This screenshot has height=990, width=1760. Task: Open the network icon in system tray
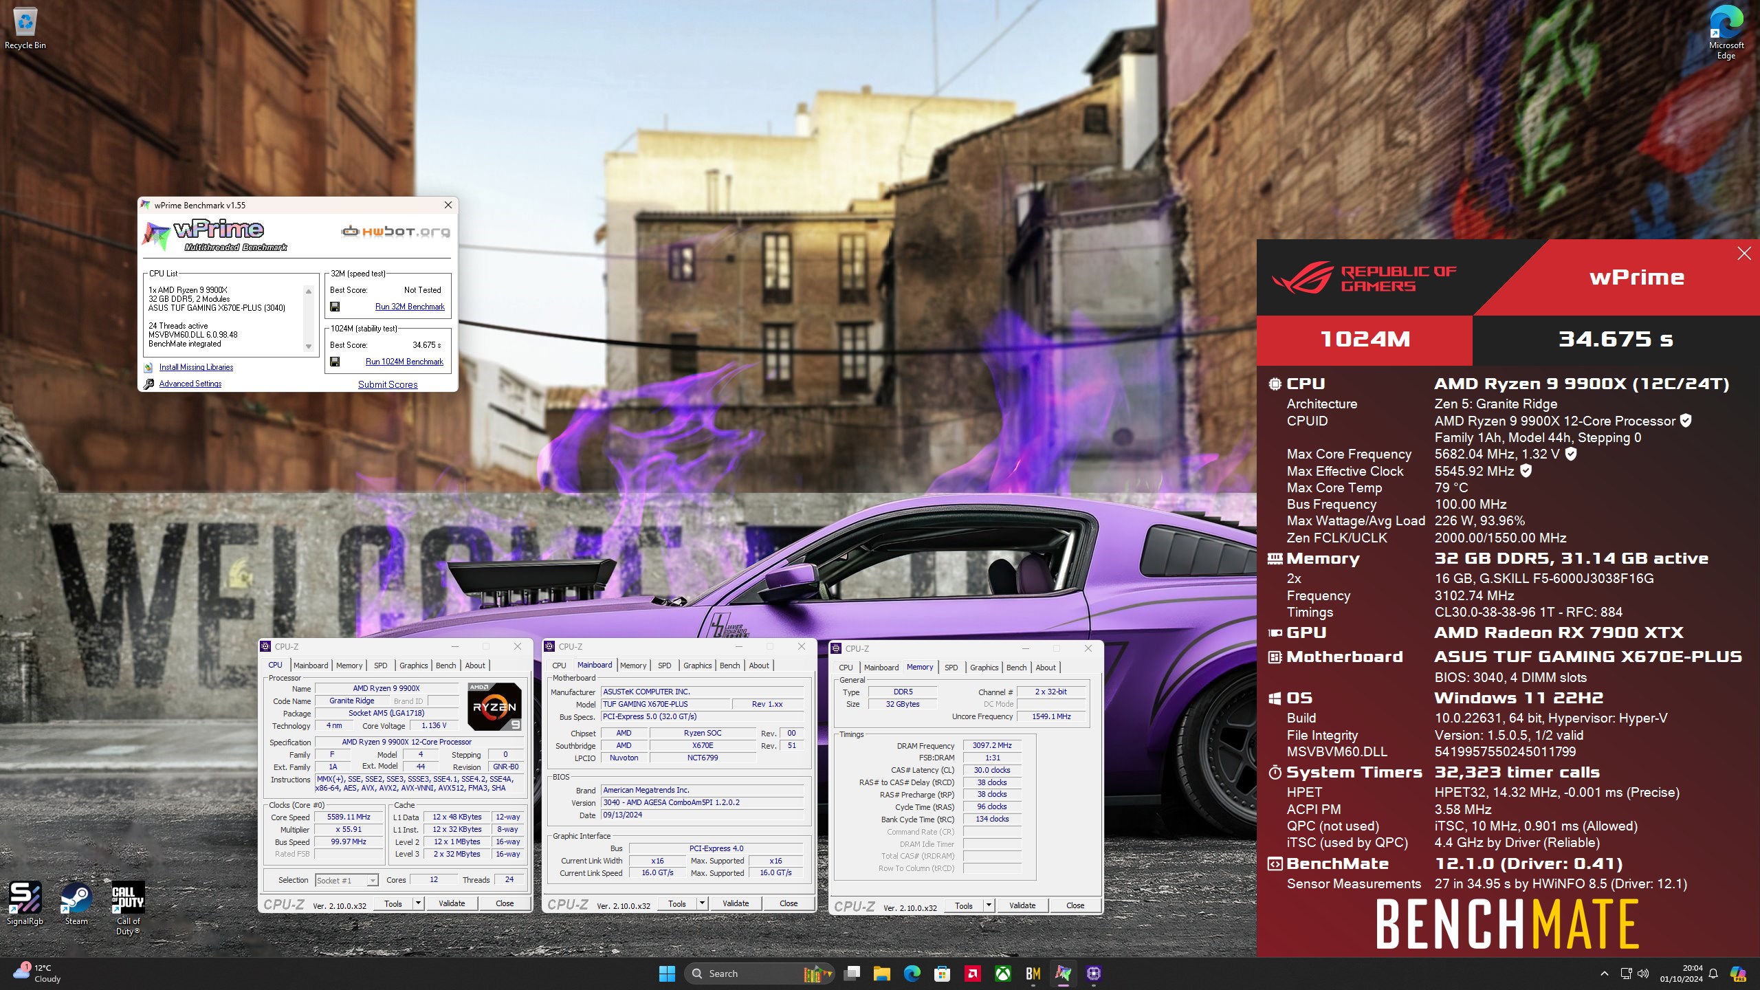point(1626,973)
